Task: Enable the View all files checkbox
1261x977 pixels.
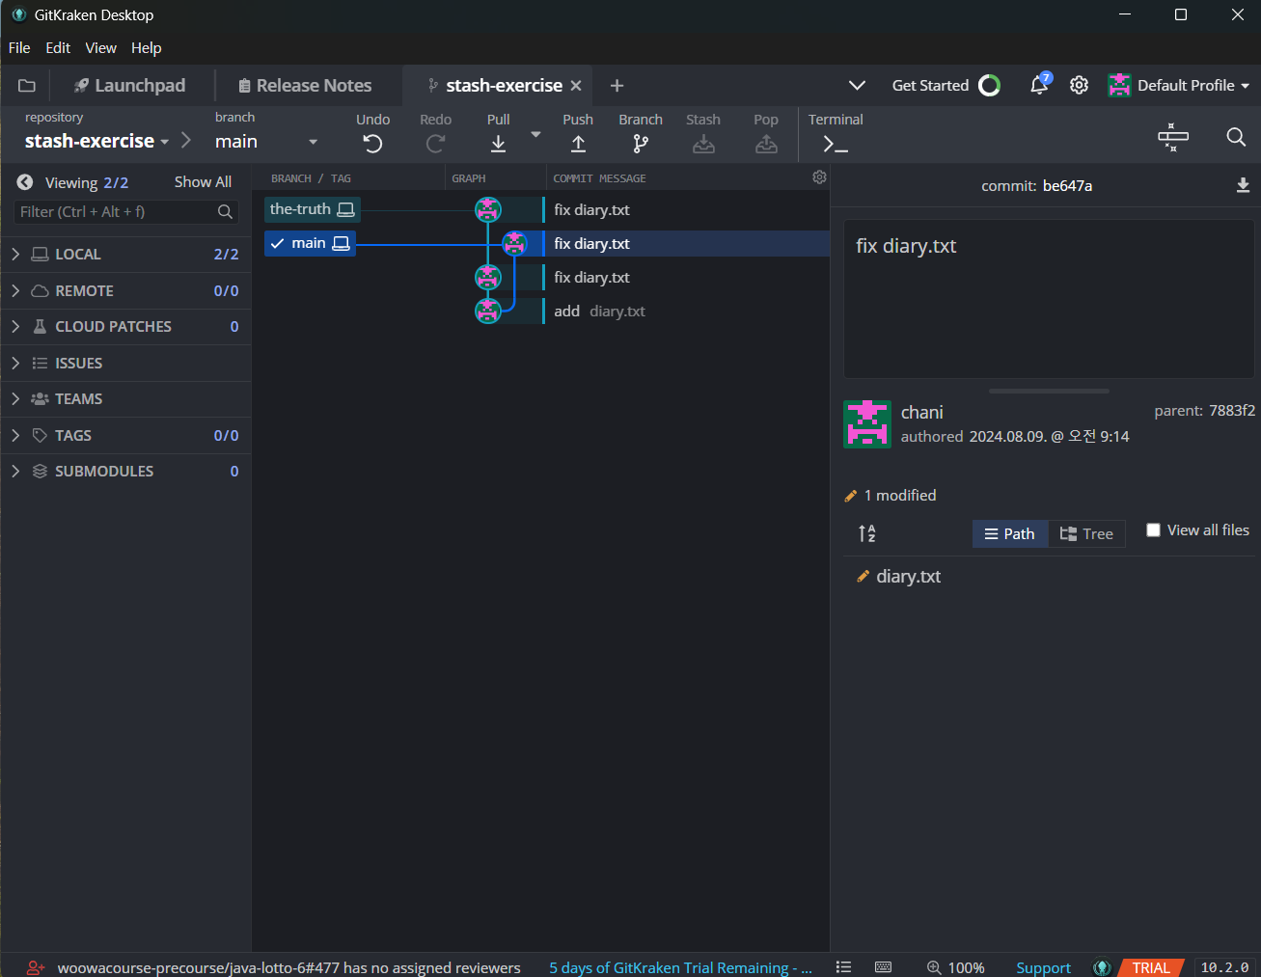Action: 1153,529
